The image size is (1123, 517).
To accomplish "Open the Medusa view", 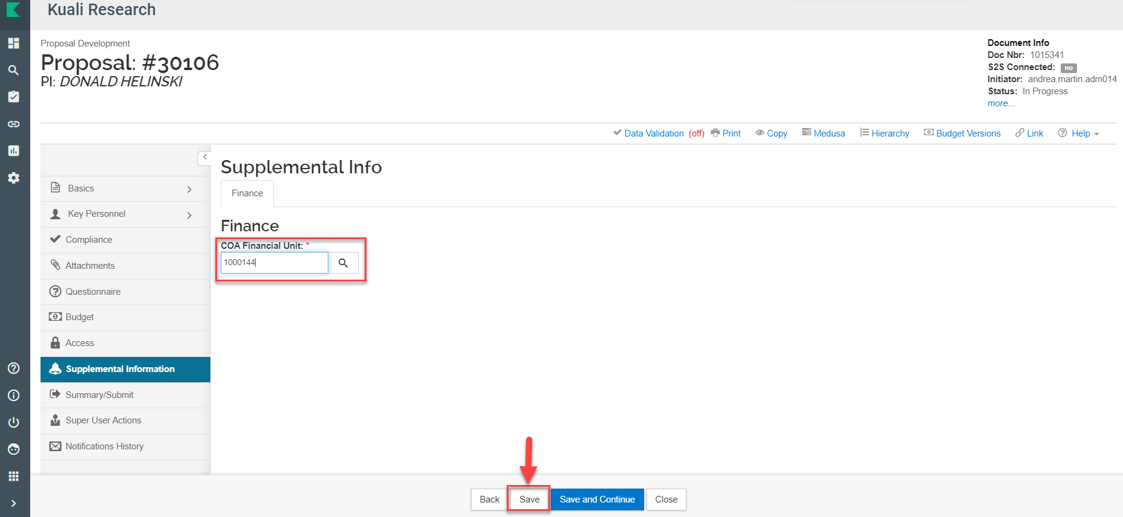I will 823,133.
